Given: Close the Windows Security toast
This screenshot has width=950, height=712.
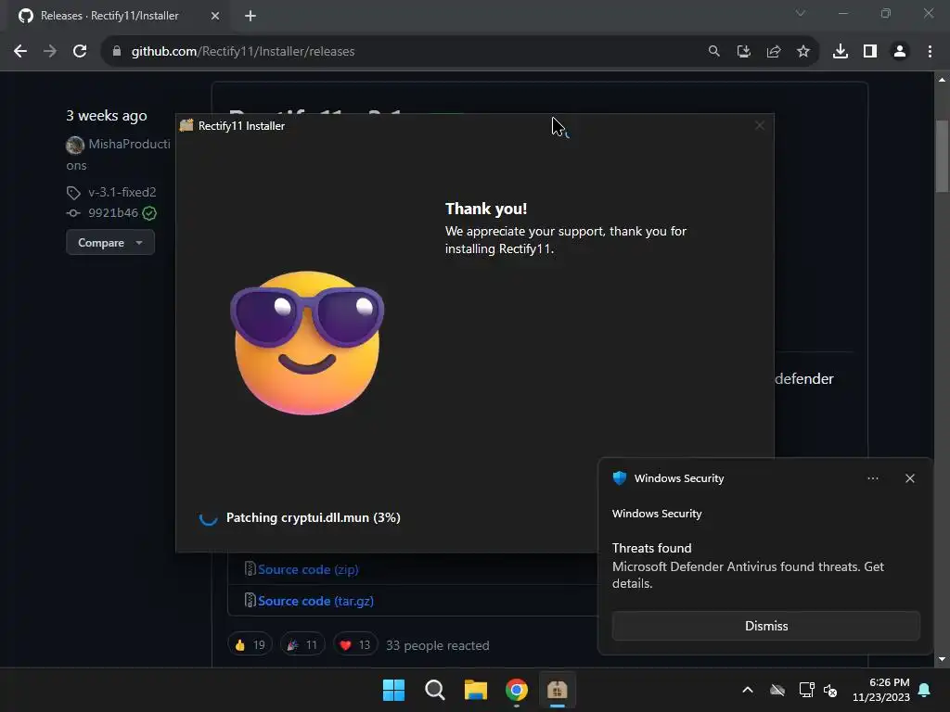Looking at the screenshot, I should tap(909, 478).
